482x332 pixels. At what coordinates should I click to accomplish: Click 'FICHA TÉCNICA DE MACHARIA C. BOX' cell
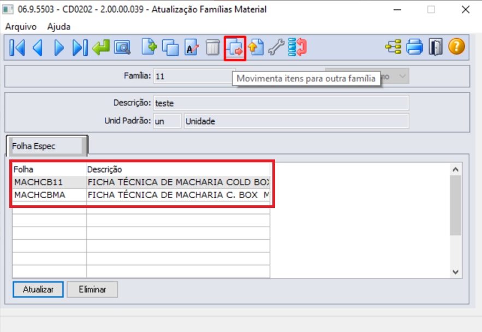(x=178, y=195)
